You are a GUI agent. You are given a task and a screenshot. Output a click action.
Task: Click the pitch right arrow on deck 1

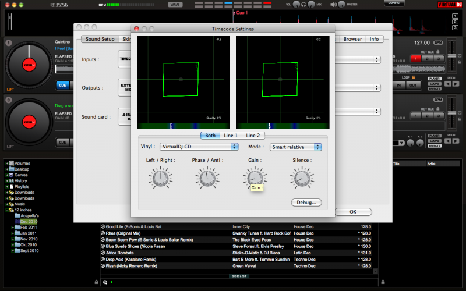tap(456, 84)
